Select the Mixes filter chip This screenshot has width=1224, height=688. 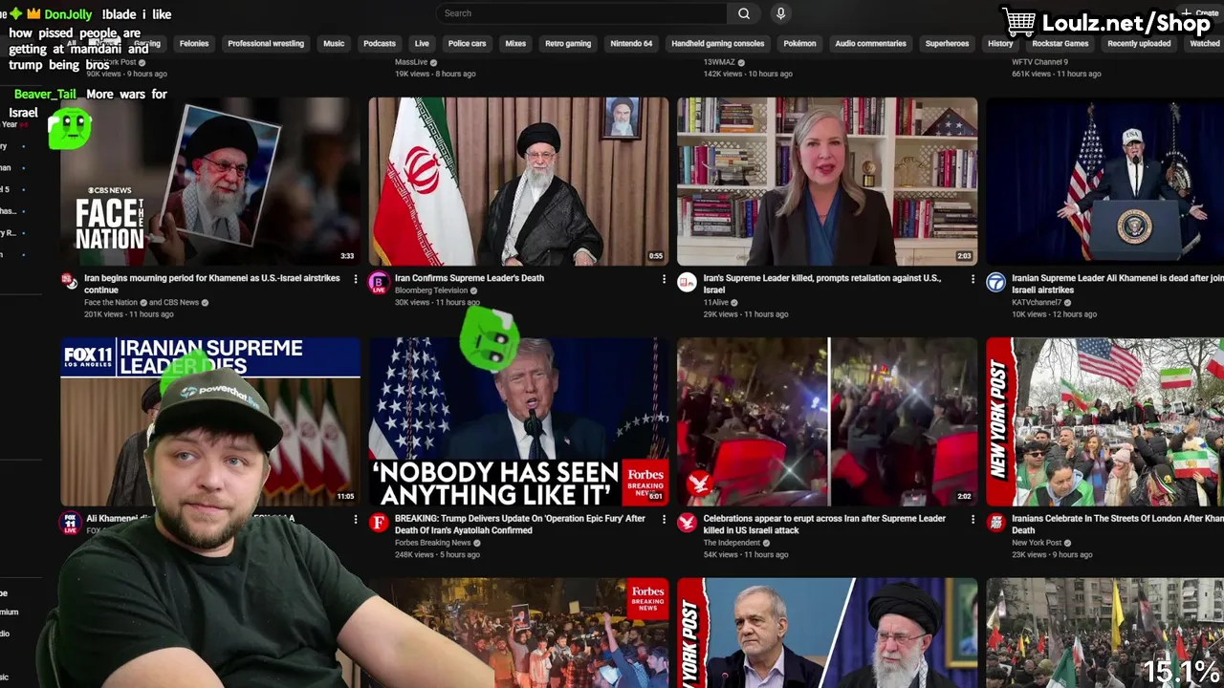pyautogui.click(x=515, y=44)
